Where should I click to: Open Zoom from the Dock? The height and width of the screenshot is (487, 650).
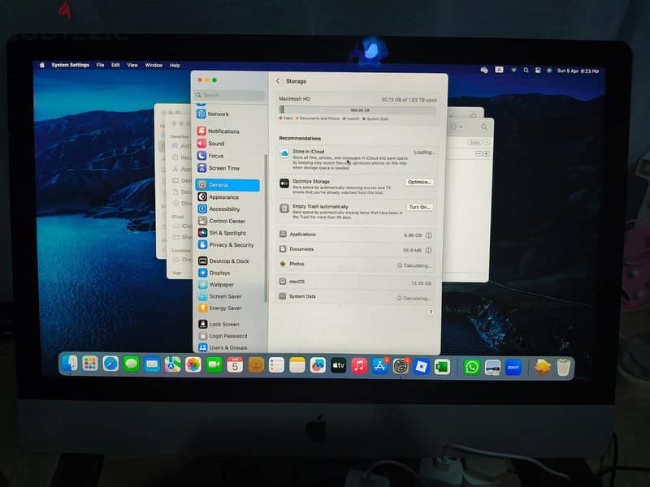[513, 368]
